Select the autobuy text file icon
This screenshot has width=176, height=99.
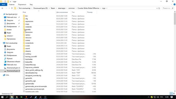(24, 54)
